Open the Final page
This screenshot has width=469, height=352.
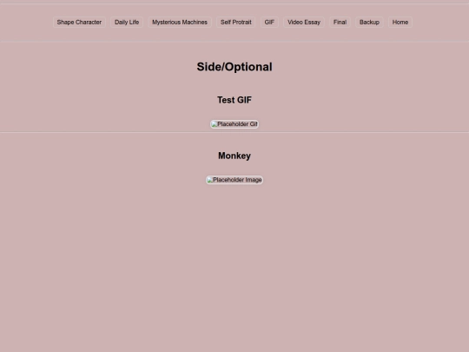[x=340, y=22]
